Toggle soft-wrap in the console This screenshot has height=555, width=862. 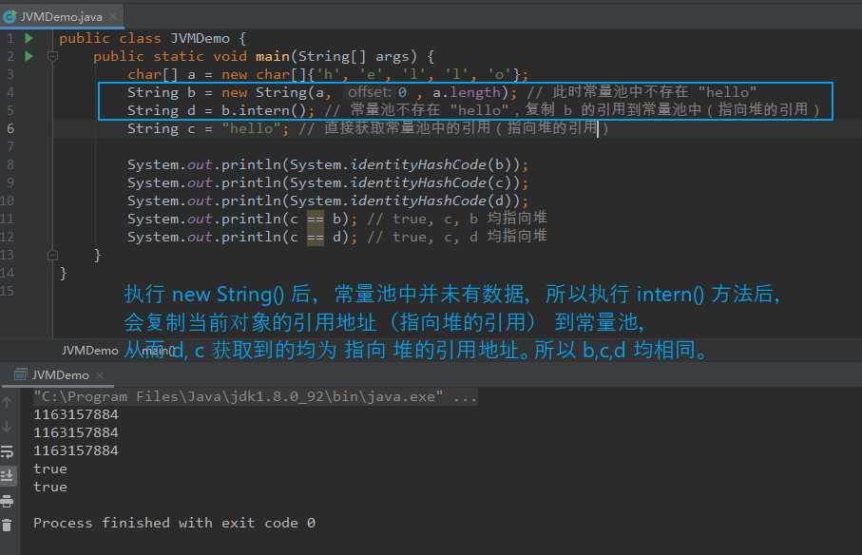8,451
